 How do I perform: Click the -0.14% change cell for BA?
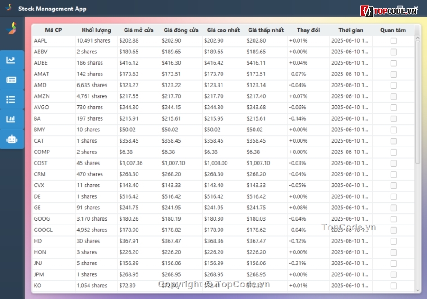(x=308, y=119)
